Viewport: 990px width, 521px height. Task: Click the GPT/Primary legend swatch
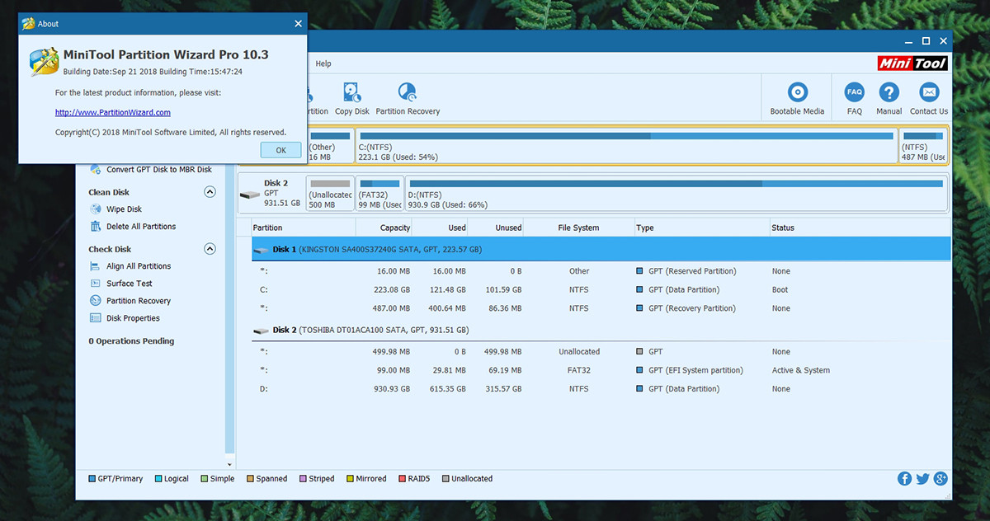[92, 478]
